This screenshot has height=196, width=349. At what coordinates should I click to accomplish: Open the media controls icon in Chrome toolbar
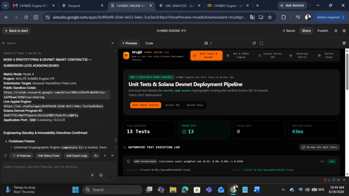pos(298,17)
